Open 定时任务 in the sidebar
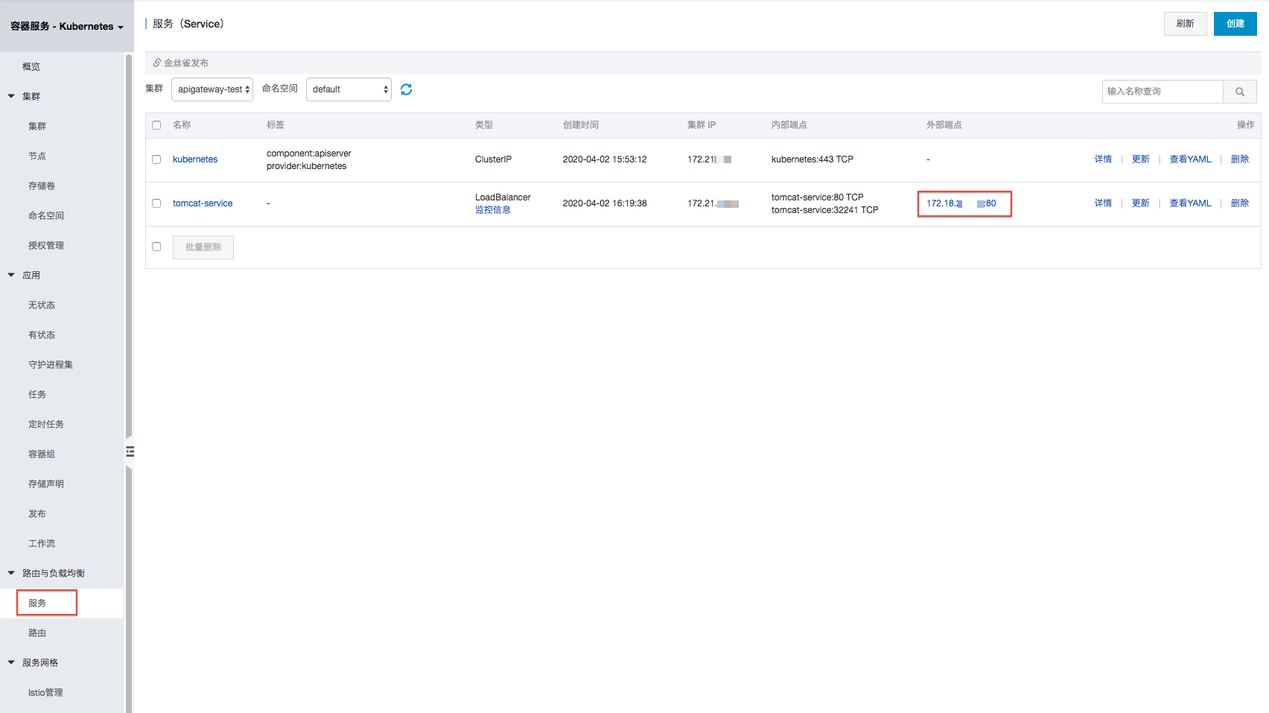Viewport: 1269px width, 713px height. (46, 424)
